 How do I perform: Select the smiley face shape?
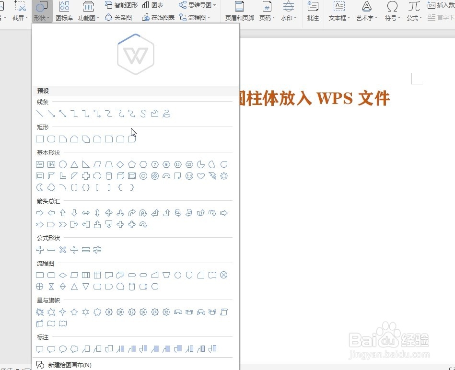click(x=189, y=176)
